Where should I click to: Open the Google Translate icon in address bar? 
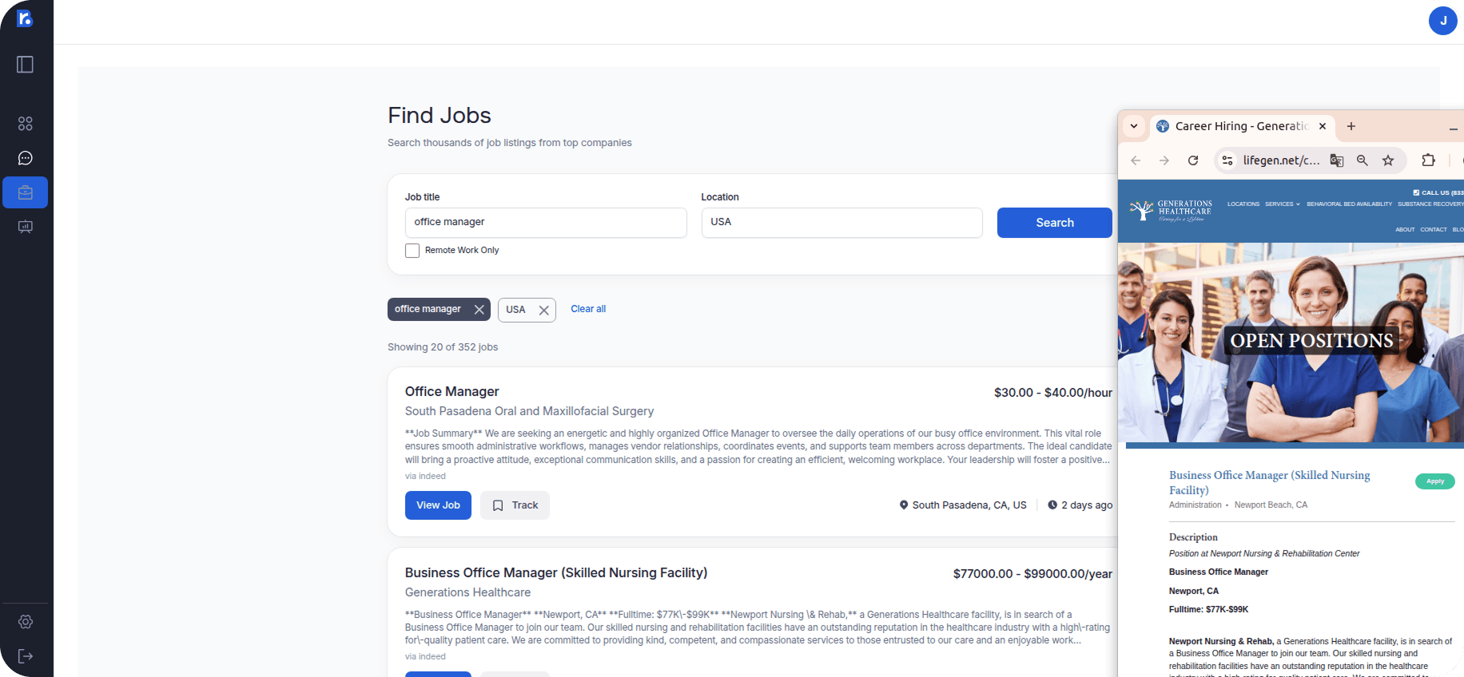tap(1336, 160)
